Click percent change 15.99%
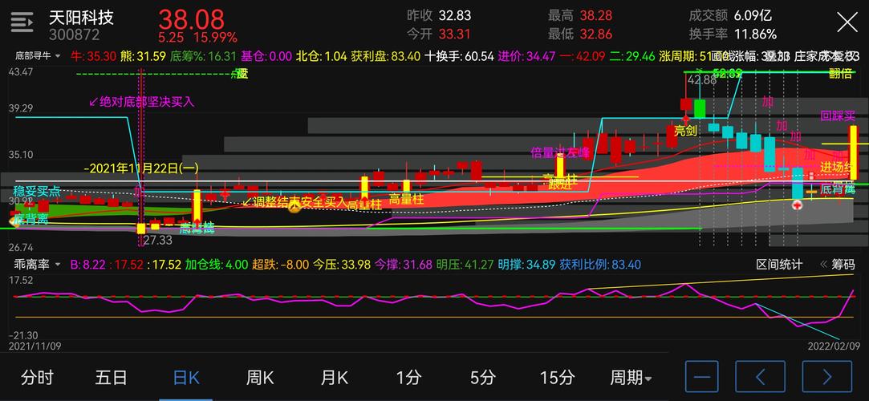Image resolution: width=869 pixels, height=401 pixels. click(215, 38)
